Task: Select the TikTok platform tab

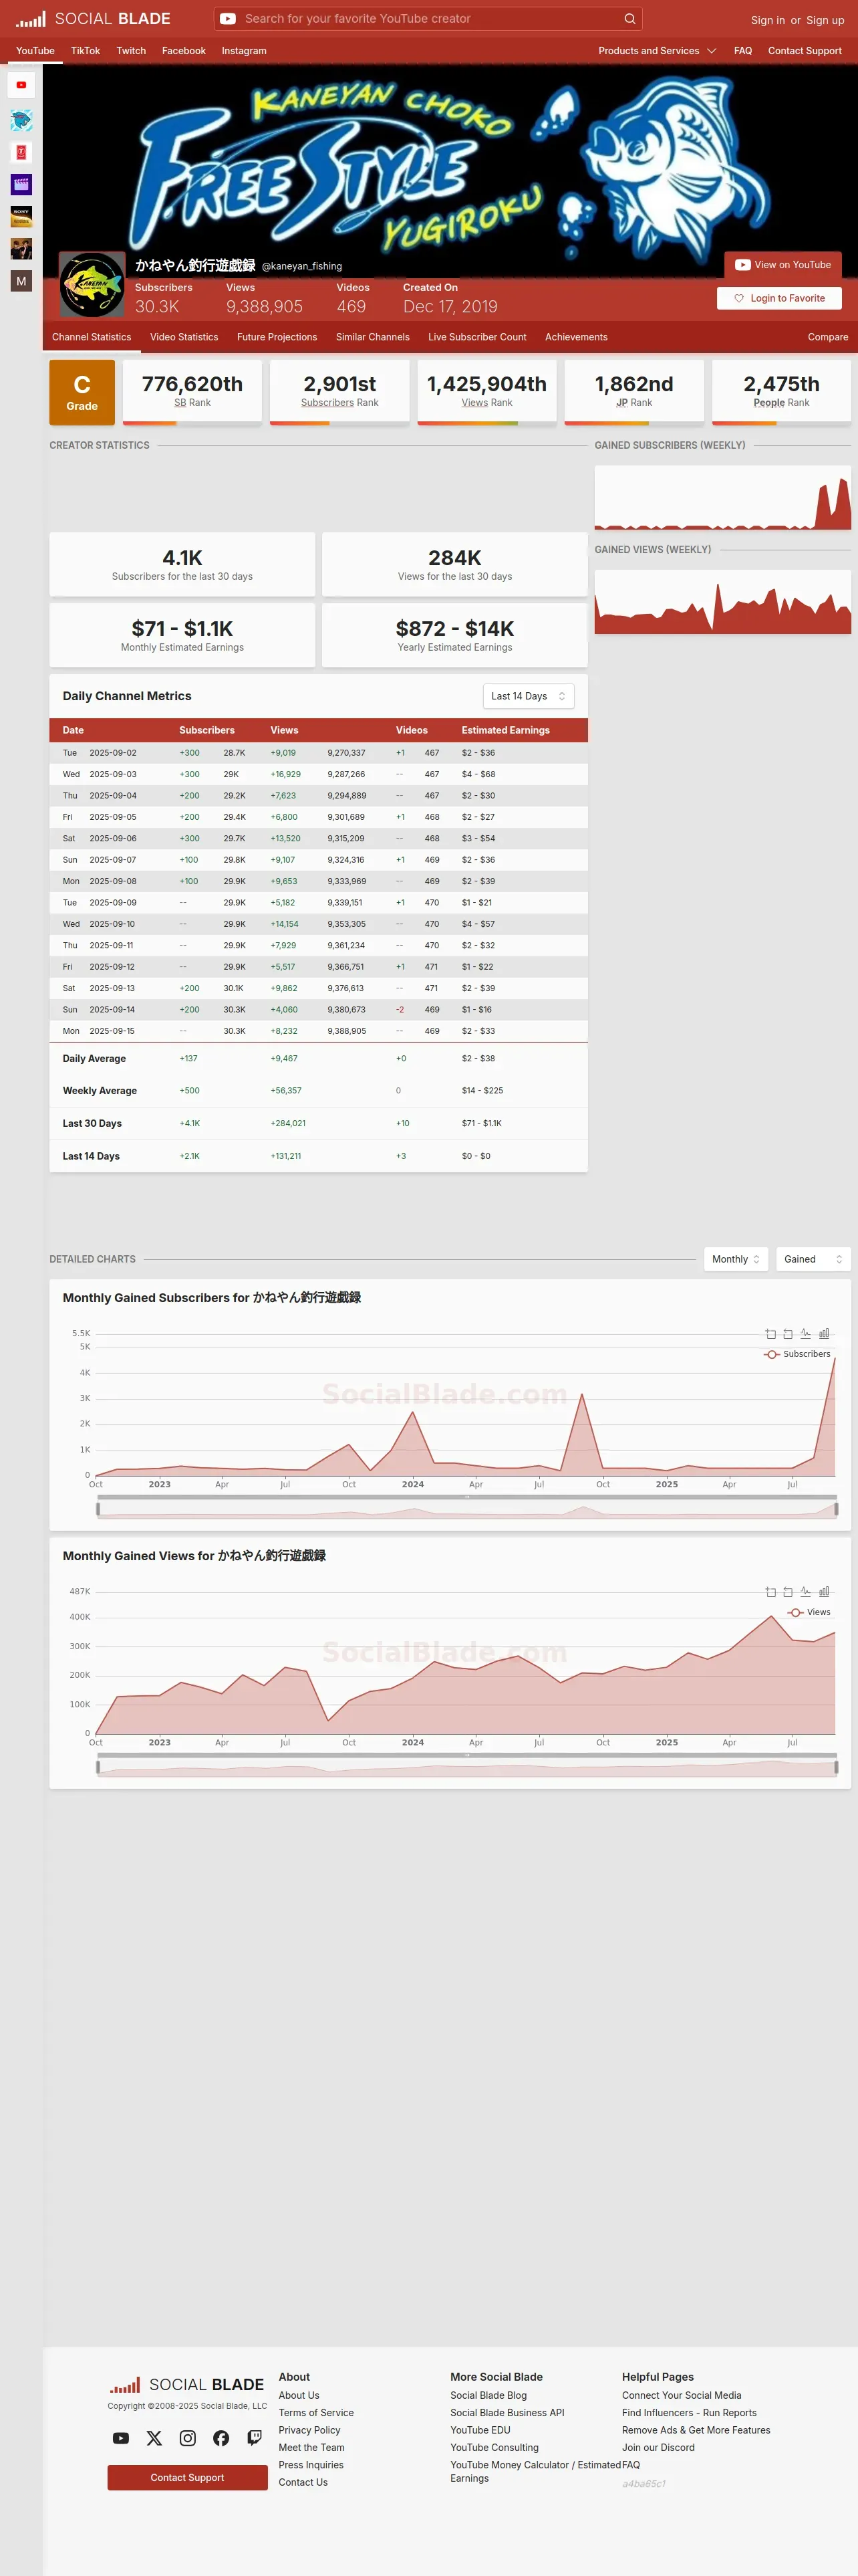Action: click(x=85, y=51)
